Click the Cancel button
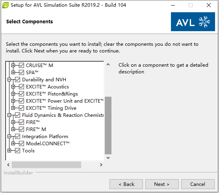 pyautogui.click(x=198, y=184)
